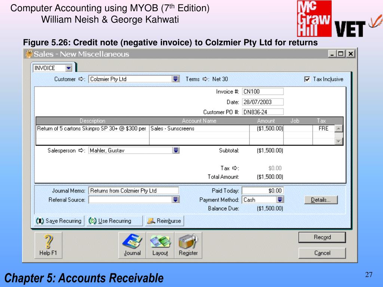Open the Layout icon button

click(x=160, y=245)
